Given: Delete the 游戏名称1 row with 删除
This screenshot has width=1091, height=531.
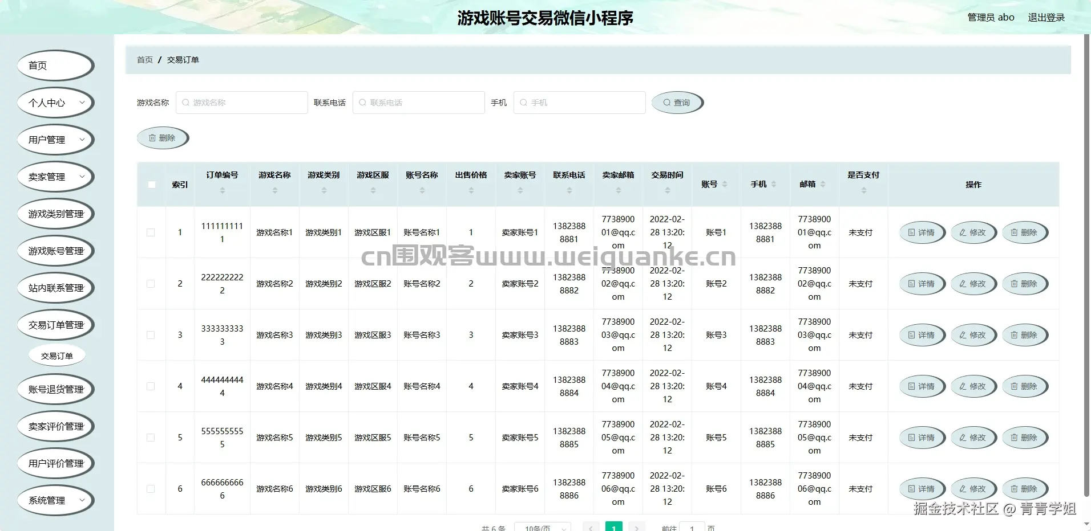Looking at the screenshot, I should [1025, 232].
